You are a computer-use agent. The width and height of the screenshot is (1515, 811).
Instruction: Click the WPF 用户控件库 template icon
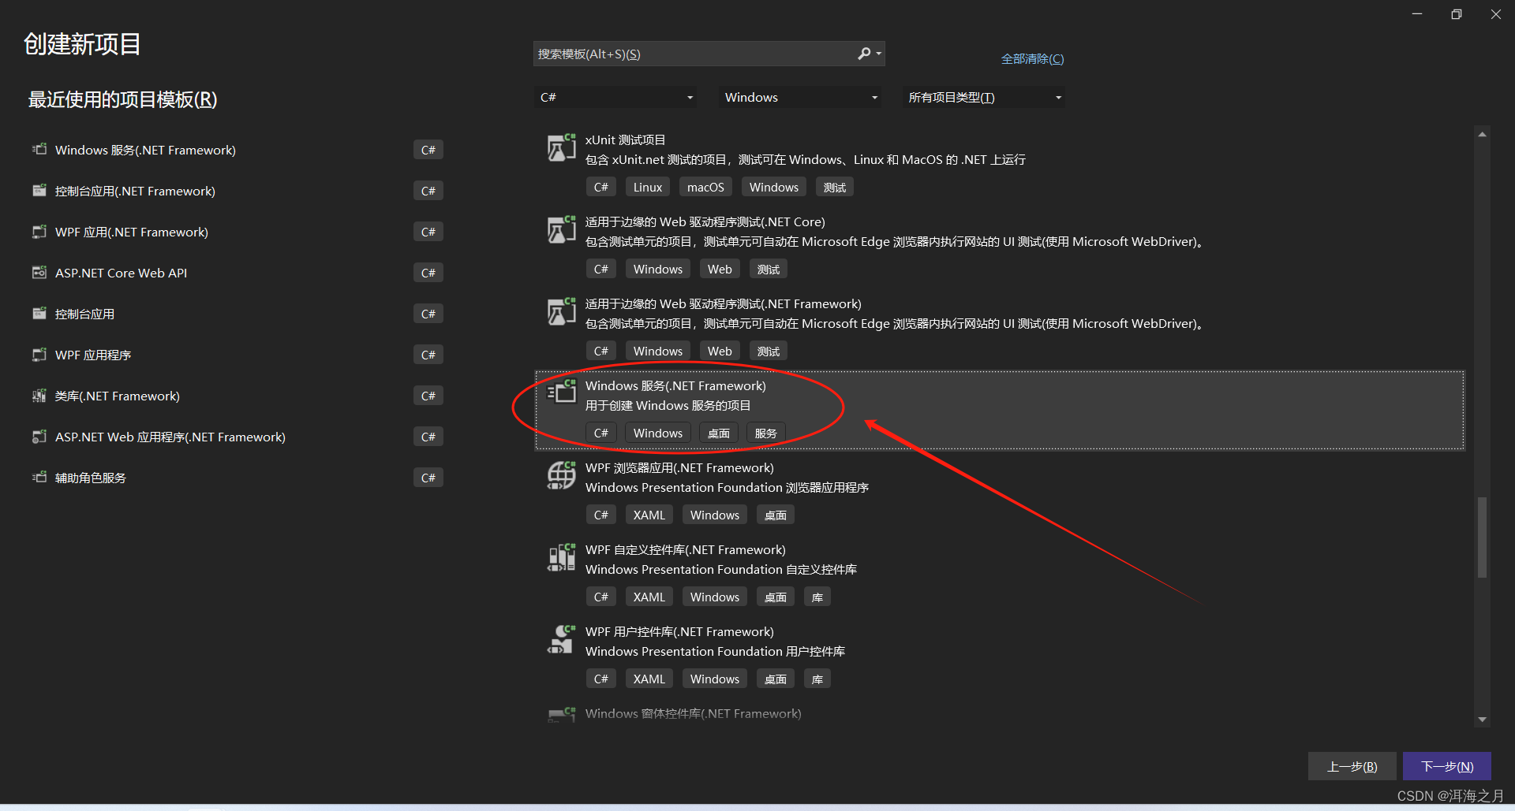[x=561, y=639]
